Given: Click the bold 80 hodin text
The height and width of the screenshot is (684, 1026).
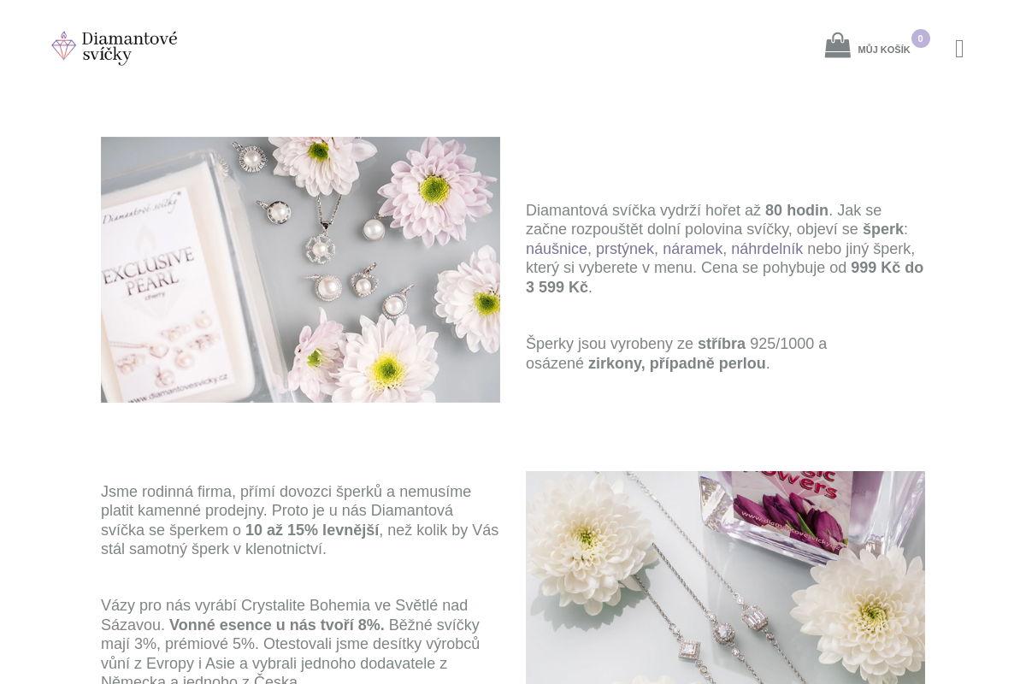Looking at the screenshot, I should [797, 210].
